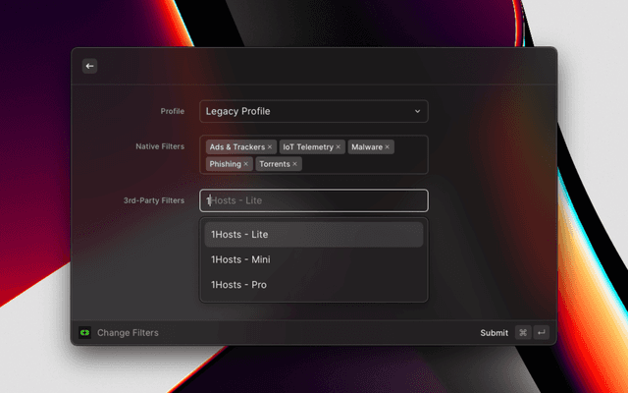The width and height of the screenshot is (628, 393).
Task: Click the green extension icon in footer
Action: [84, 333]
